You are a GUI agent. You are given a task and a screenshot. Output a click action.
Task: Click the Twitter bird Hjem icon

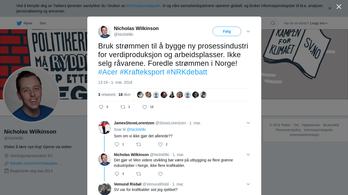(x=19, y=23)
